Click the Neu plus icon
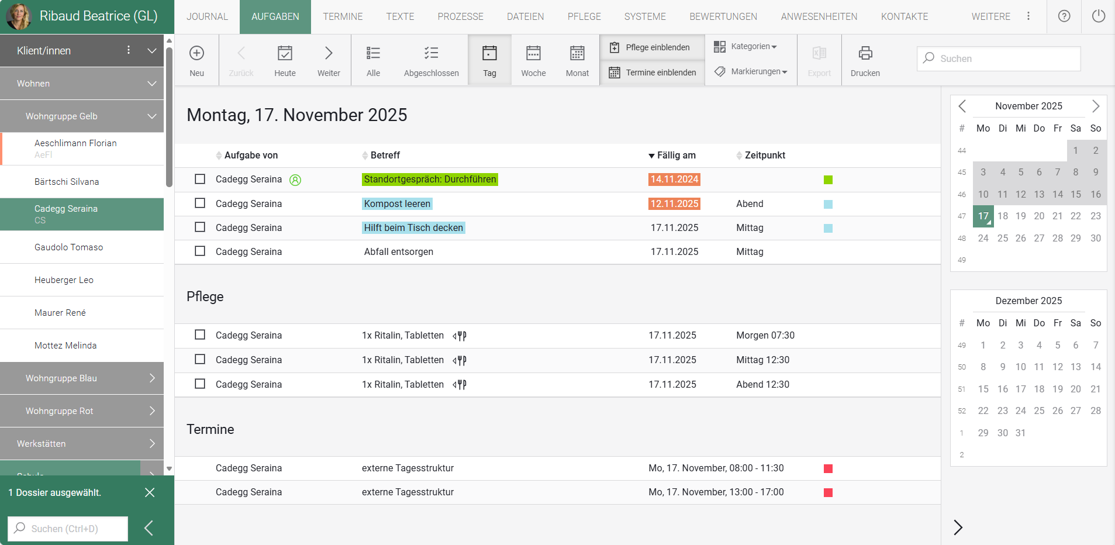The image size is (1115, 545). pos(196,54)
